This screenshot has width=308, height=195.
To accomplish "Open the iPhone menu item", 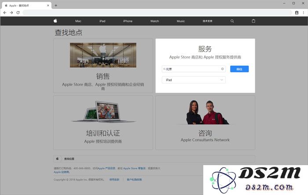I will click(x=128, y=21).
